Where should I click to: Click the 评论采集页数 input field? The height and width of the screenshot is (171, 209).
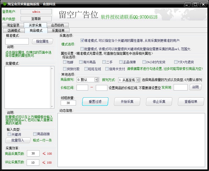click(x=33, y=163)
